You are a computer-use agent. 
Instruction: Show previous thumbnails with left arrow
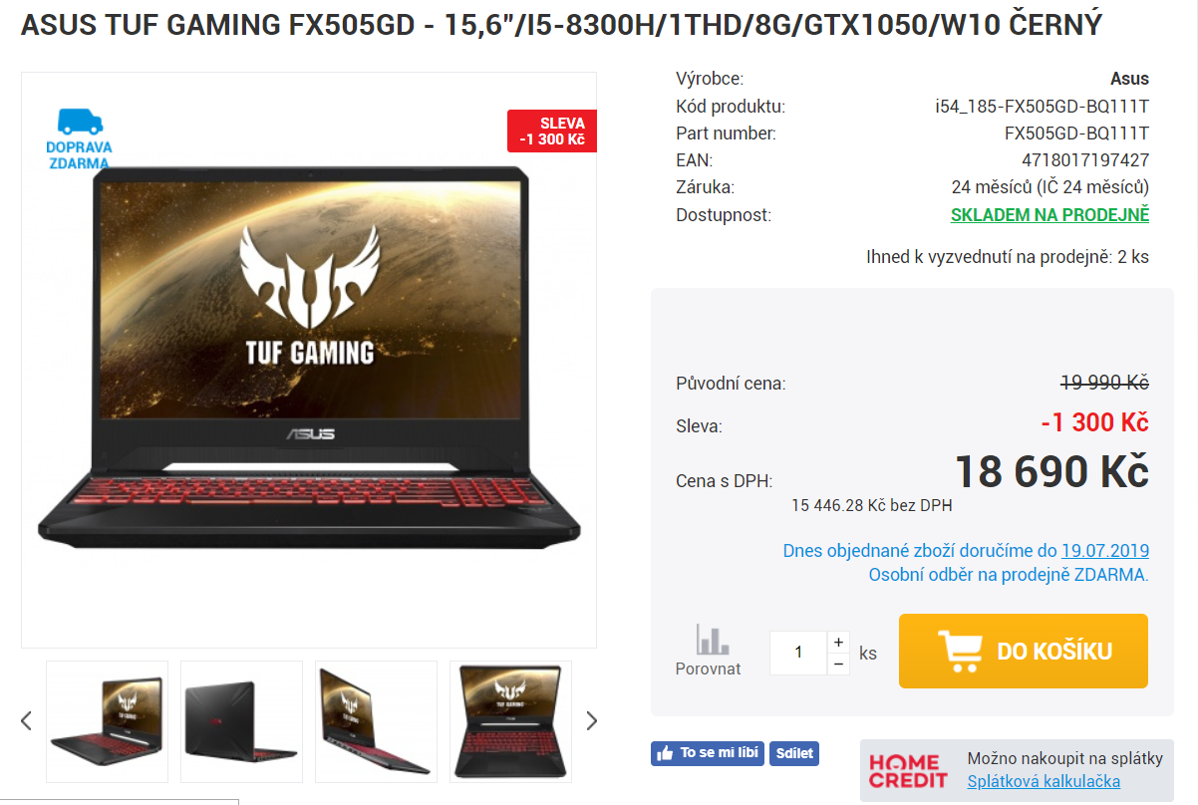pos(27,720)
